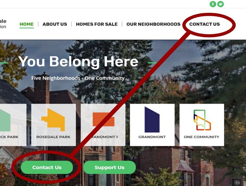Screen dimensions: 246x186
Task: Click the green Support Us button
Action: coord(109,167)
